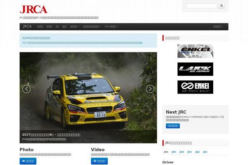Screen dimensions: 248x165
Task: Open the blue announcement title containing 28
Action: [x=36, y=38]
